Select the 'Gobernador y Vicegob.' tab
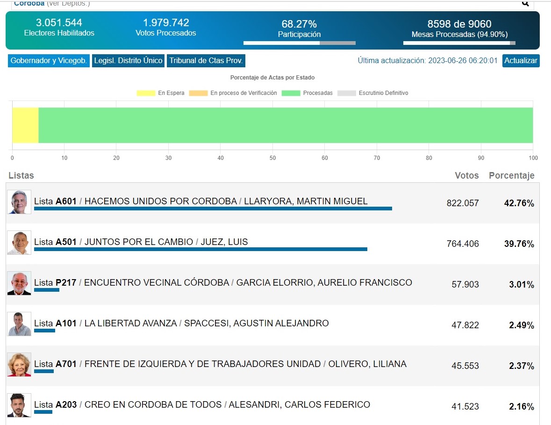This screenshot has height=425, width=551. 49,61
